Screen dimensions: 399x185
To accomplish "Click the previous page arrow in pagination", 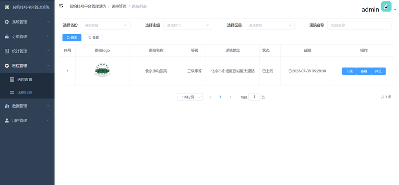I will 210,97.
